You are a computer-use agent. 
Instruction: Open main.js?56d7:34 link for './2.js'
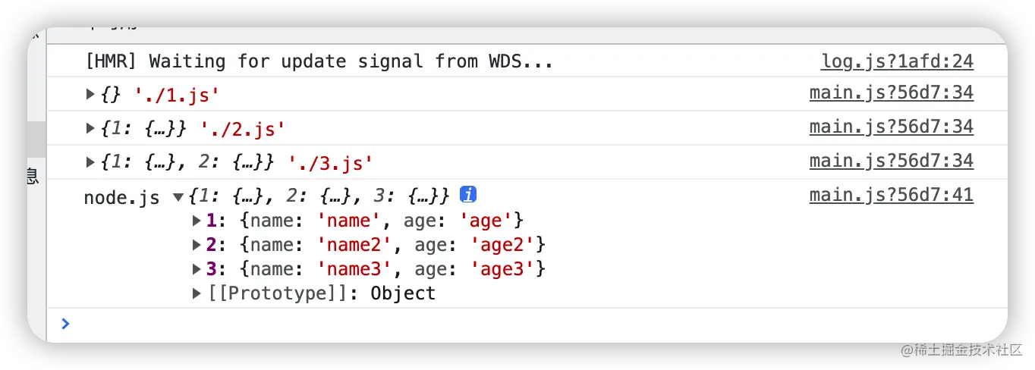[x=892, y=127]
